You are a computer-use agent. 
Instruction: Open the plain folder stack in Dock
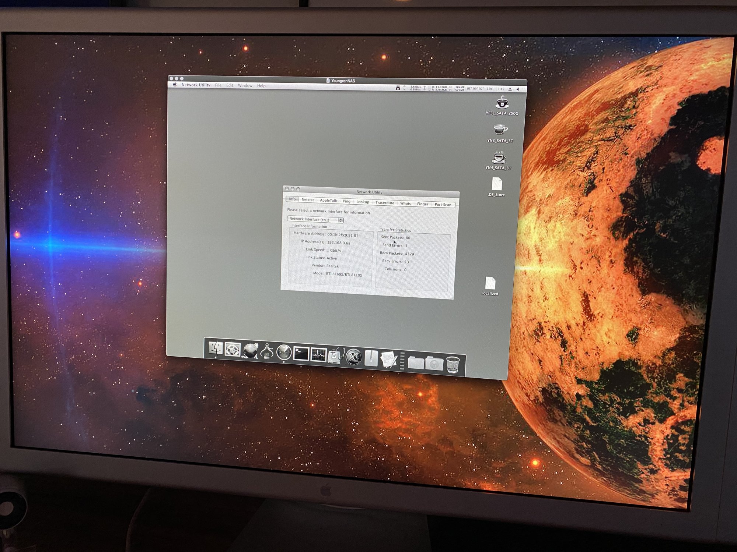point(416,362)
